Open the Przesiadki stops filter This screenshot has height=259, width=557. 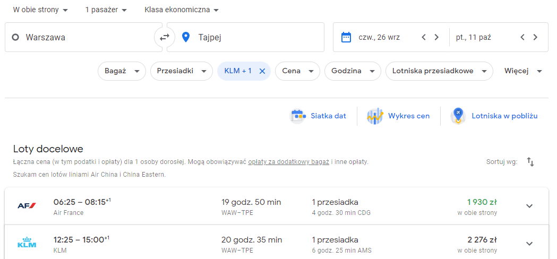[x=182, y=71]
